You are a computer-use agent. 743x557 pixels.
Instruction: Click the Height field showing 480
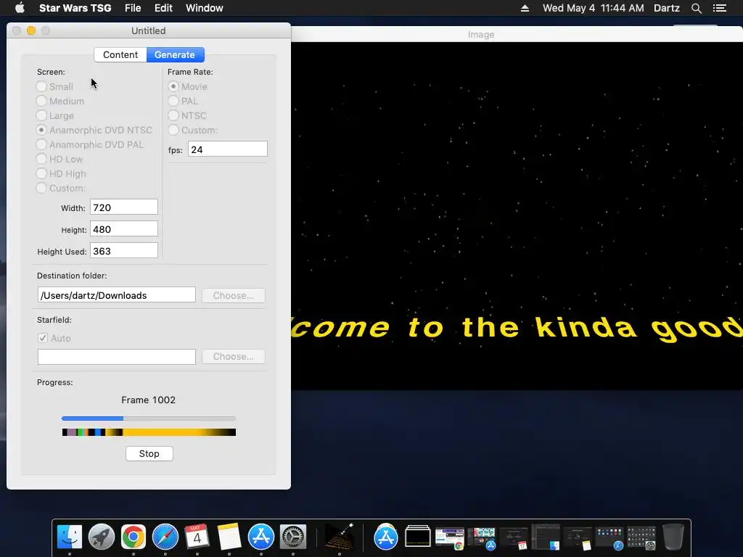point(123,228)
